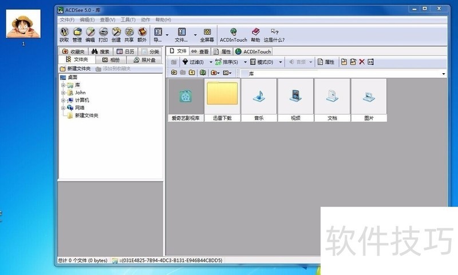Switch to the 照片盘 tab
The height and width of the screenshot is (275, 458).
(x=145, y=60)
